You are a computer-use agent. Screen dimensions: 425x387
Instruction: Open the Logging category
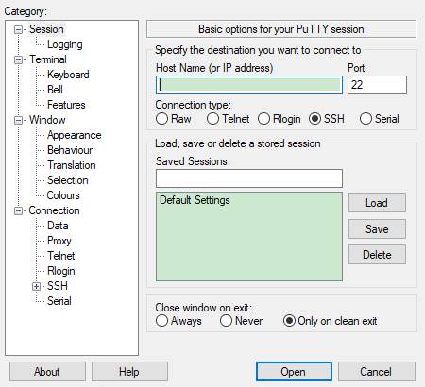tap(65, 44)
